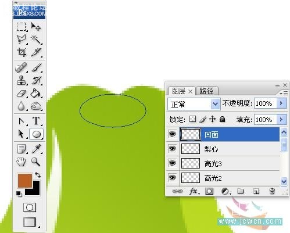Image resolution: width=290 pixels, height=233 pixels.
Task: Select the Rectangular Marquee tool
Action: point(21,27)
